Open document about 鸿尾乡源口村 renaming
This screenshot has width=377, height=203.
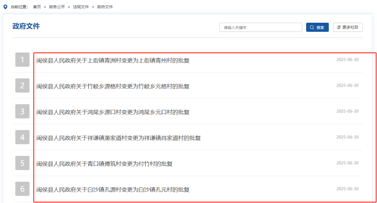(113, 112)
